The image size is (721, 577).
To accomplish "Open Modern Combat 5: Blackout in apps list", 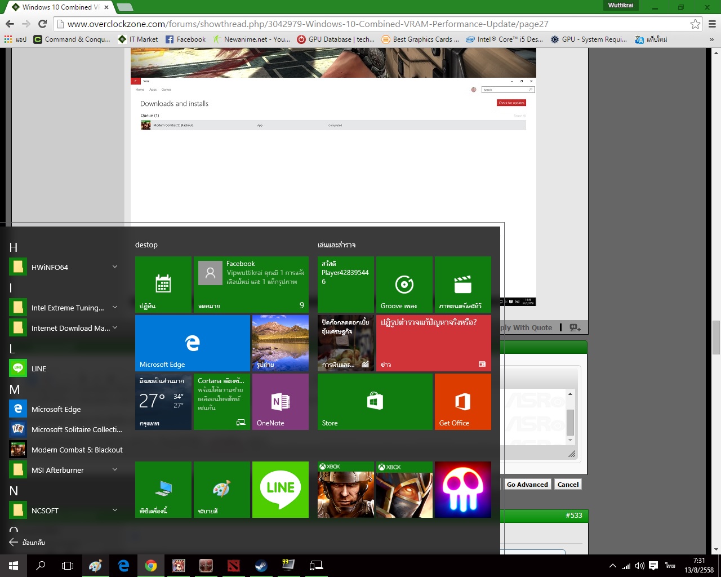I will [x=65, y=450].
